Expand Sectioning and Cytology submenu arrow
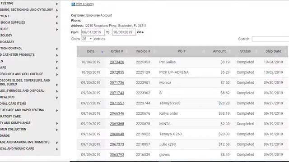The image size is (289, 162). point(57,10)
